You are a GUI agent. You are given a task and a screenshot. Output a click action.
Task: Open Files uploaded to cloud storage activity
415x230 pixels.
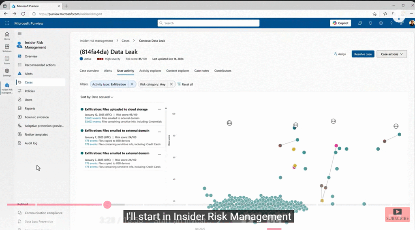tap(116, 109)
